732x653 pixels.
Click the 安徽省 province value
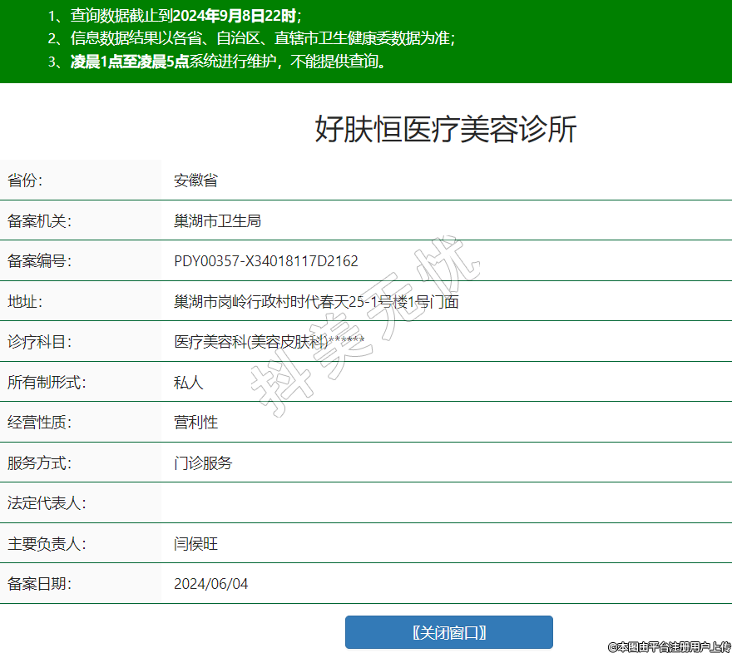pos(195,181)
